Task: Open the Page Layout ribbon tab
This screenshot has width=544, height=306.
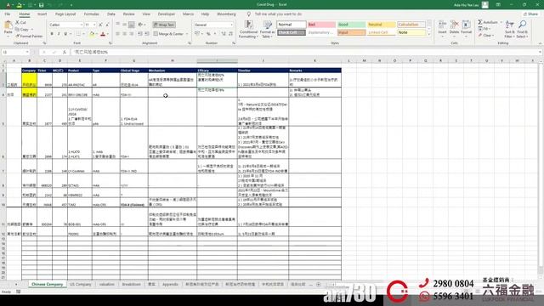Action: (65, 14)
